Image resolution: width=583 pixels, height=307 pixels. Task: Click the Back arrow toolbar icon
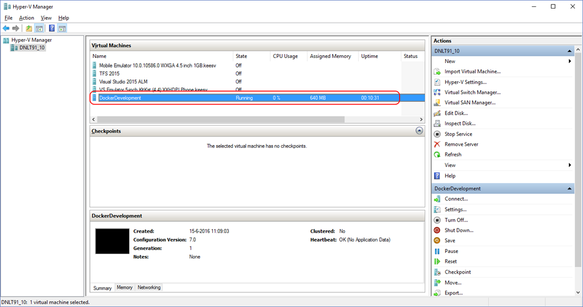pos(6,28)
